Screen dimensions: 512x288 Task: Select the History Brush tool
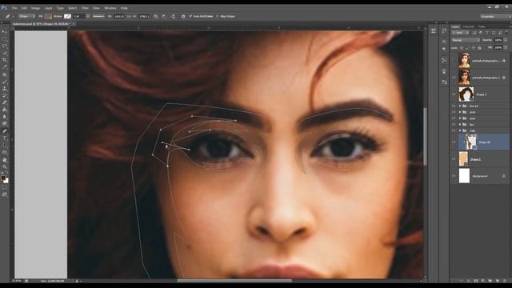5,96
